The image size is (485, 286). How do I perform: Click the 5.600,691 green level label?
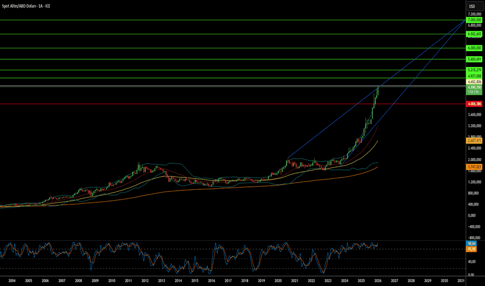474,59
